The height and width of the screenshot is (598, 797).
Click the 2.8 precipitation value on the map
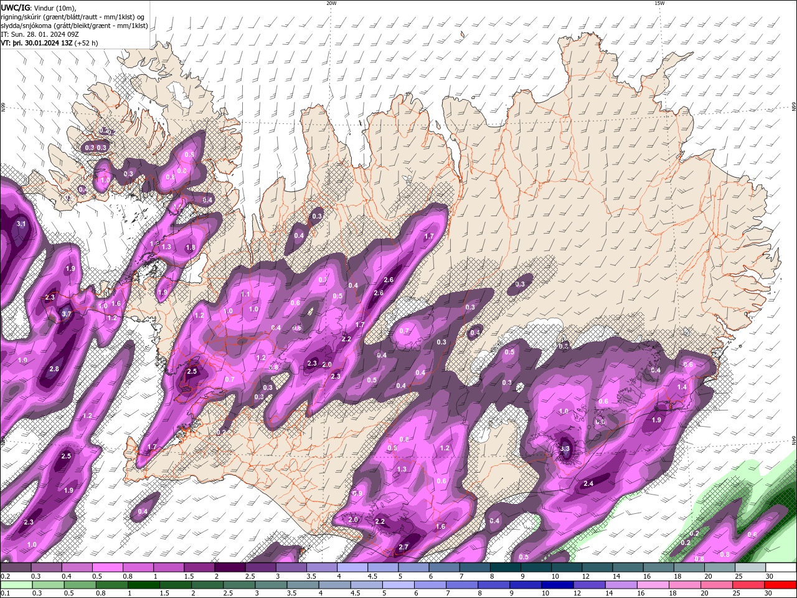tap(54, 369)
